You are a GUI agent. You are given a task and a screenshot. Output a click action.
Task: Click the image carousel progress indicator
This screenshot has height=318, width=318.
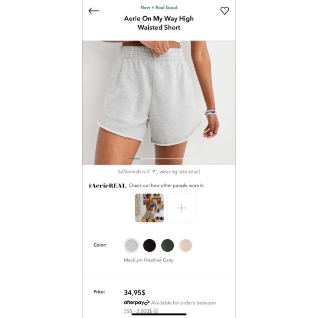pos(159,159)
